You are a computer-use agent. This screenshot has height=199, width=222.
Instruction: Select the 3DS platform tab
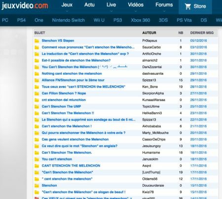coord(163,20)
